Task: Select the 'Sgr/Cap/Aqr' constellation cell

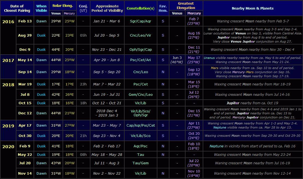Action: click(x=140, y=21)
